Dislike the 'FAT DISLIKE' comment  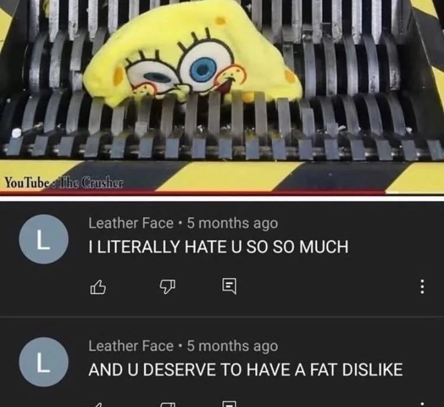pos(168,405)
